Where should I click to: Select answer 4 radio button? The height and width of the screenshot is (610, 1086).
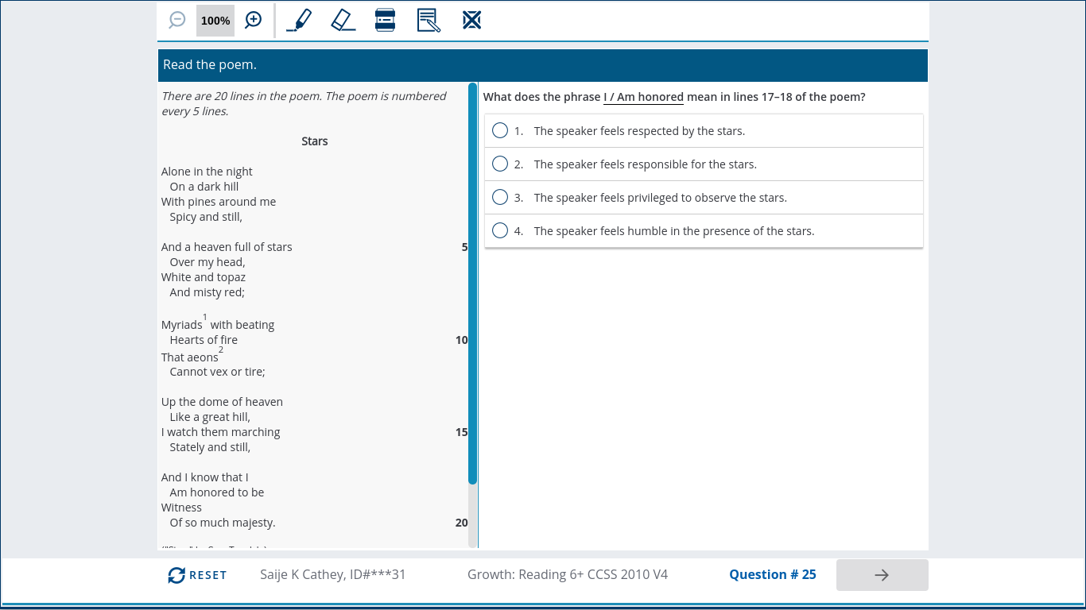(x=500, y=230)
